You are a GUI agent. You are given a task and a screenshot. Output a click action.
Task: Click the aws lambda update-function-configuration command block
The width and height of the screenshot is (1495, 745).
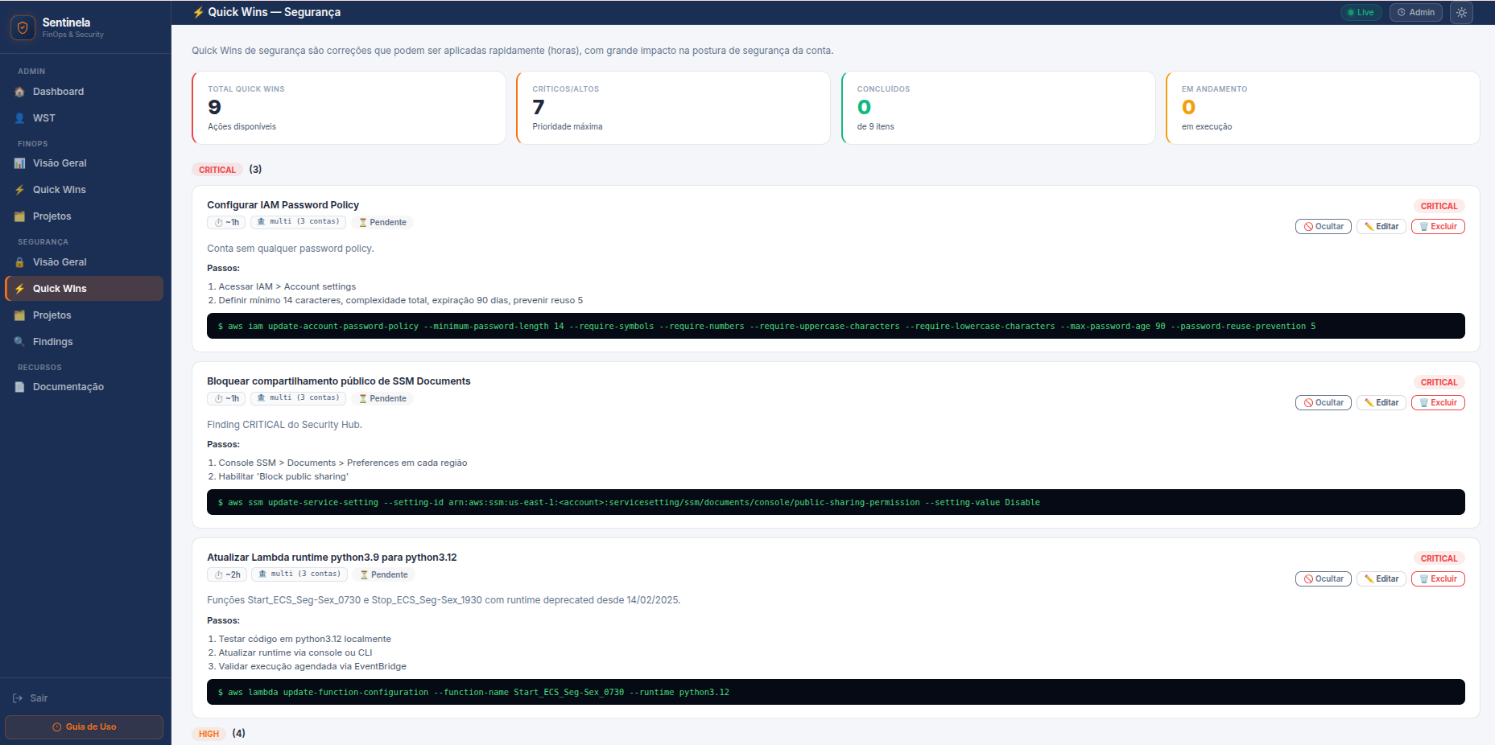pyautogui.click(x=836, y=692)
